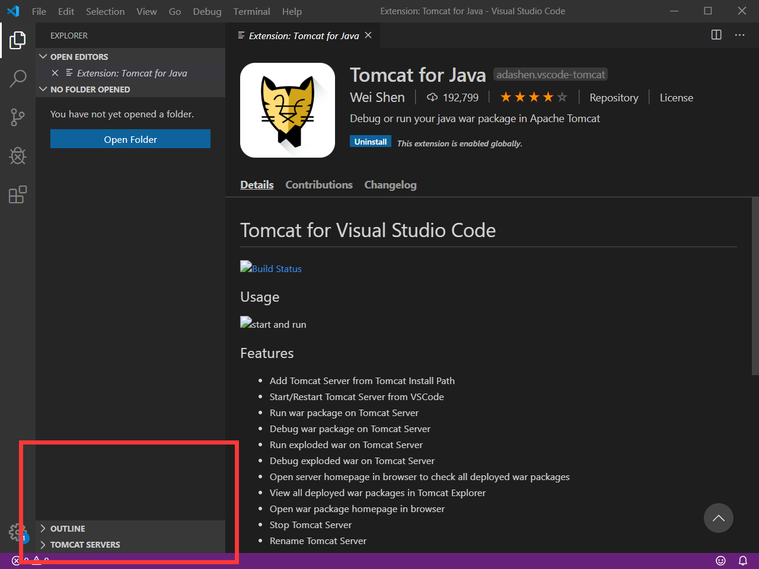Viewport: 759px width, 569px height.
Task: Open the feedback smiley icon
Action: pos(720,561)
